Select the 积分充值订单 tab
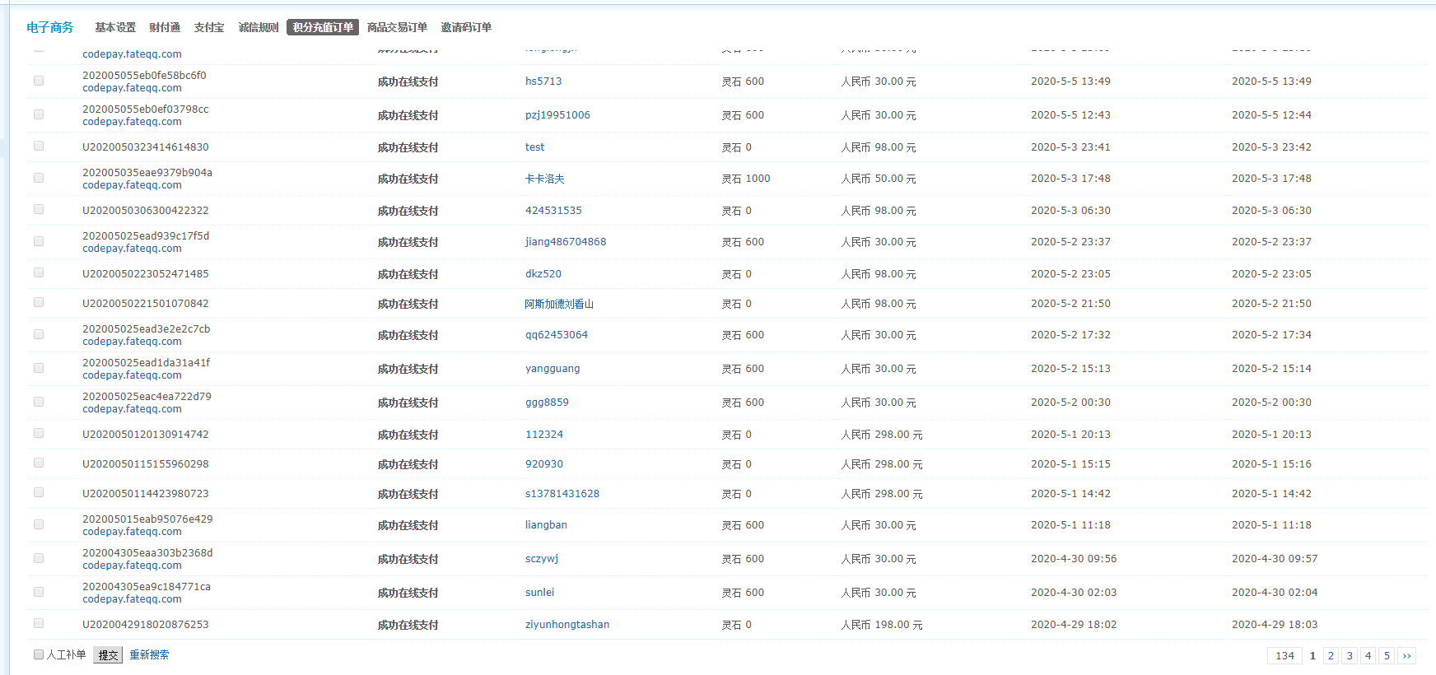This screenshot has width=1436, height=675. pyautogui.click(x=323, y=27)
